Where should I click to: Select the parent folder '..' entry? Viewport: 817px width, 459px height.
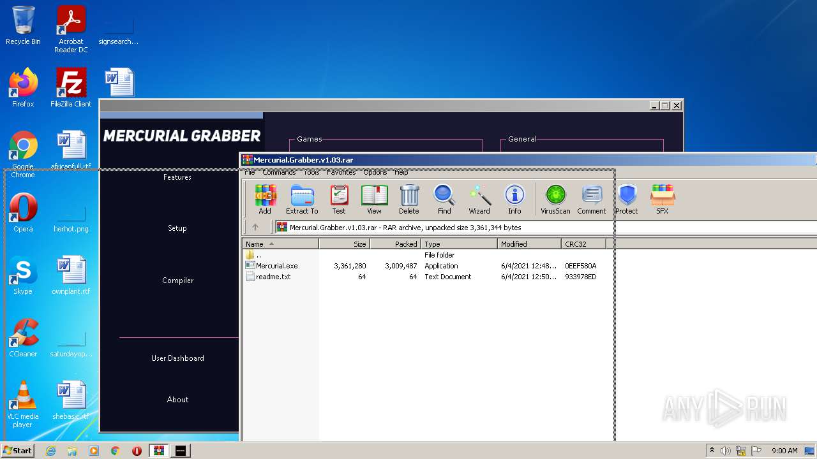[x=253, y=255]
